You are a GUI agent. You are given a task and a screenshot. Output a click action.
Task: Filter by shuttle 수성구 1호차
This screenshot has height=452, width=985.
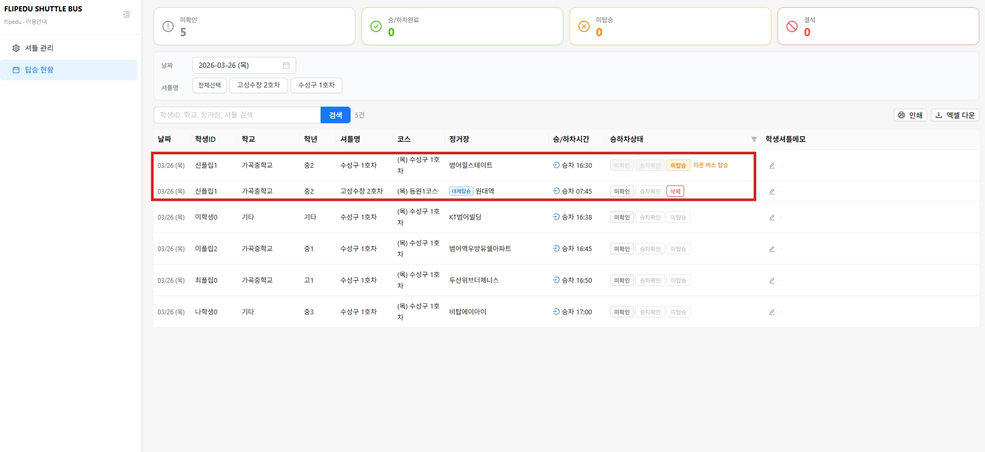tap(316, 85)
